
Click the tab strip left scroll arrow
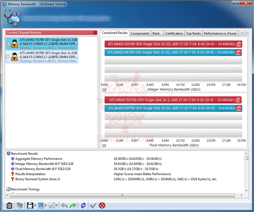242,33
